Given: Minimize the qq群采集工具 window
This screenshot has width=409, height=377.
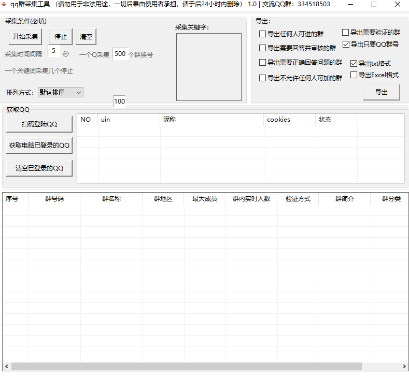Looking at the screenshot, I should coord(350,4).
